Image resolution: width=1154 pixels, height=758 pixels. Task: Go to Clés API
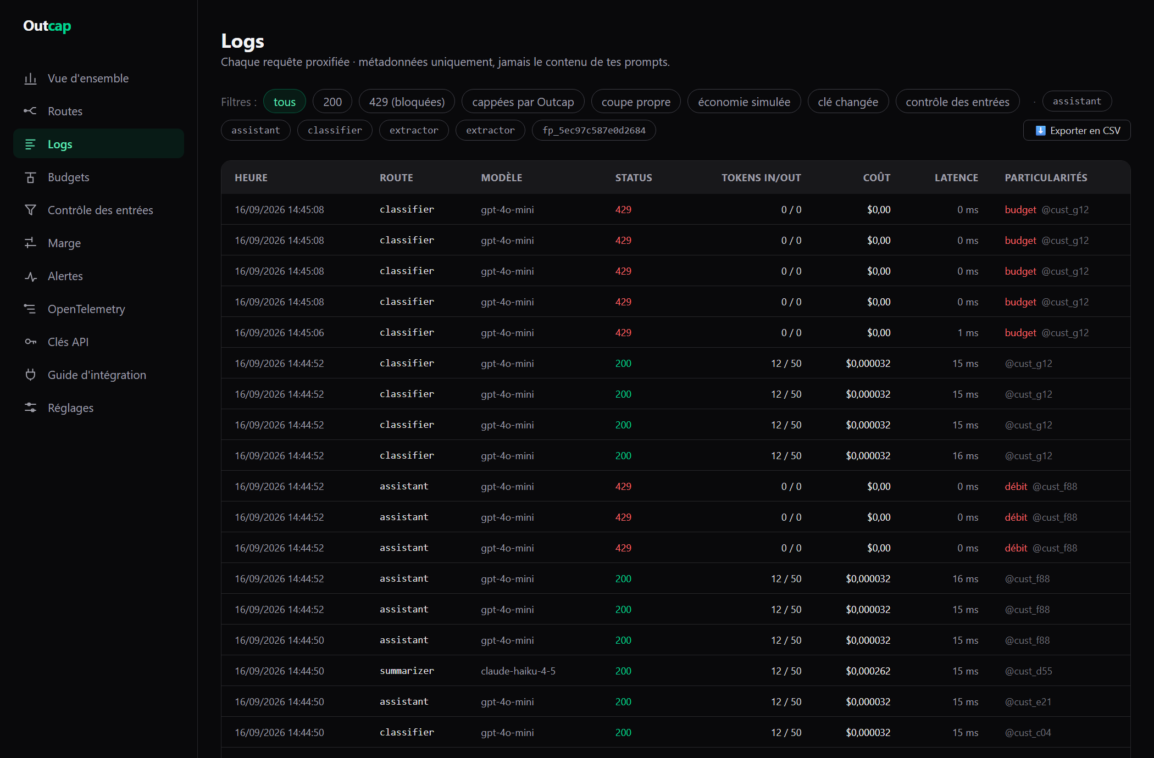(98, 342)
